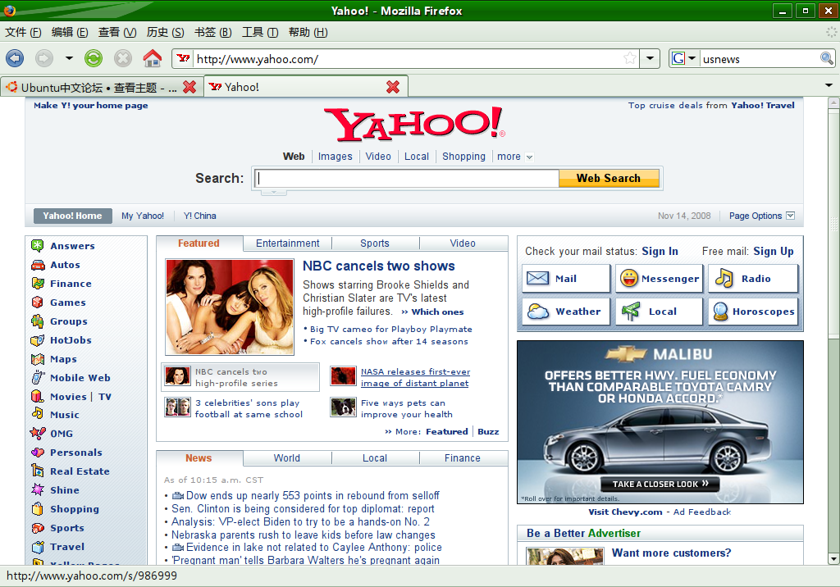Click the search magnifier icon in search bar
840x587 pixels.
[x=827, y=58]
